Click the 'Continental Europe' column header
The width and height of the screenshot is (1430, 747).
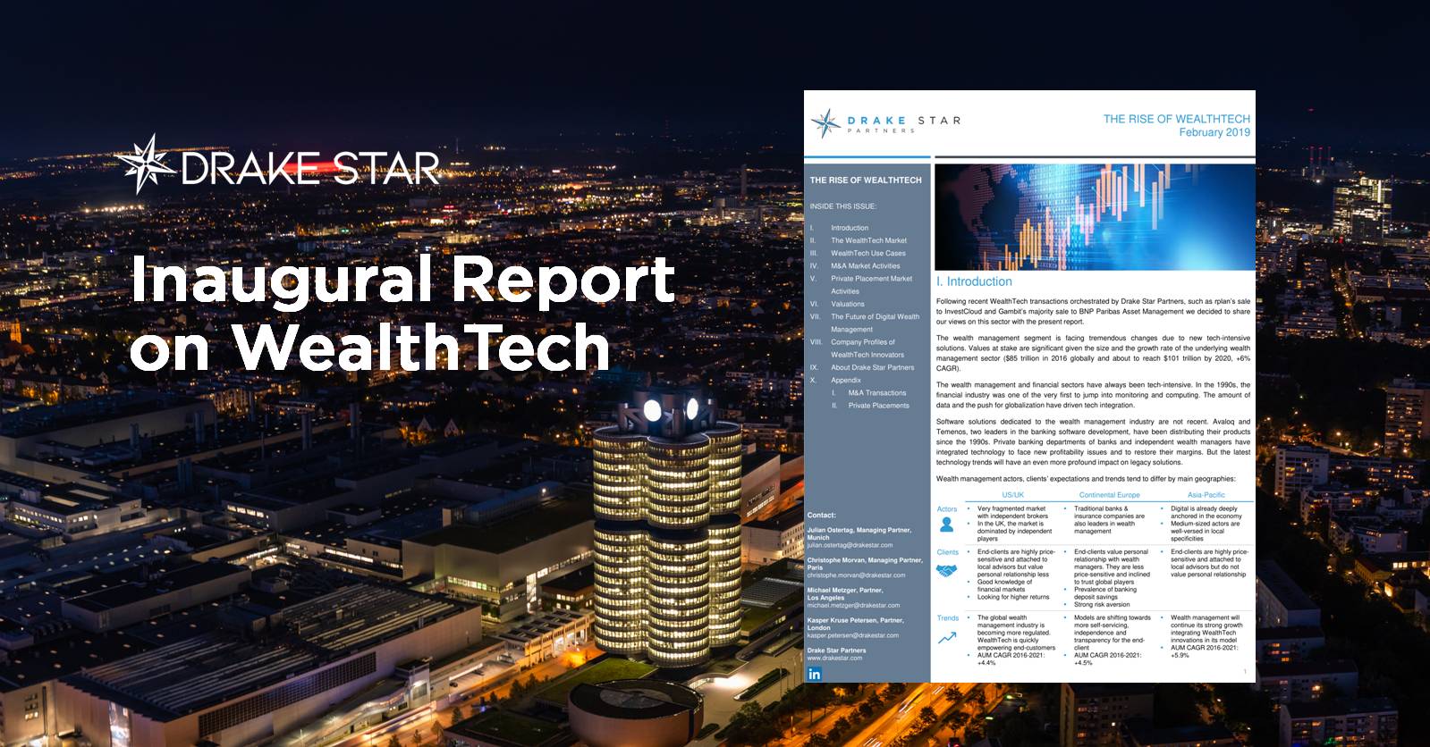1109,494
